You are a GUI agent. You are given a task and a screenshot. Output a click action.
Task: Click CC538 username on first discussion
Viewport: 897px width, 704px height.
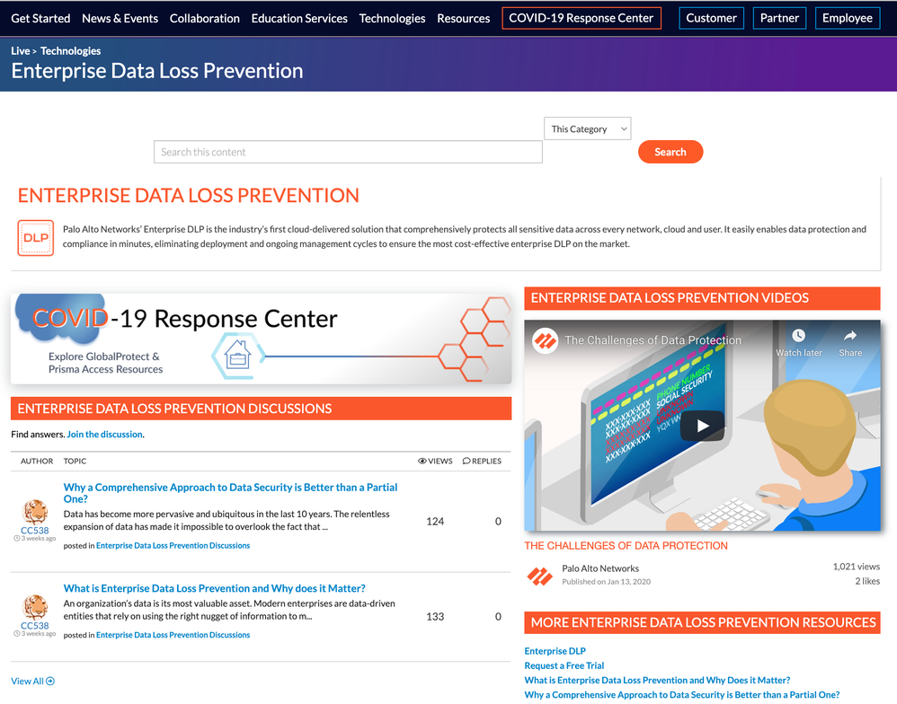[x=35, y=531]
